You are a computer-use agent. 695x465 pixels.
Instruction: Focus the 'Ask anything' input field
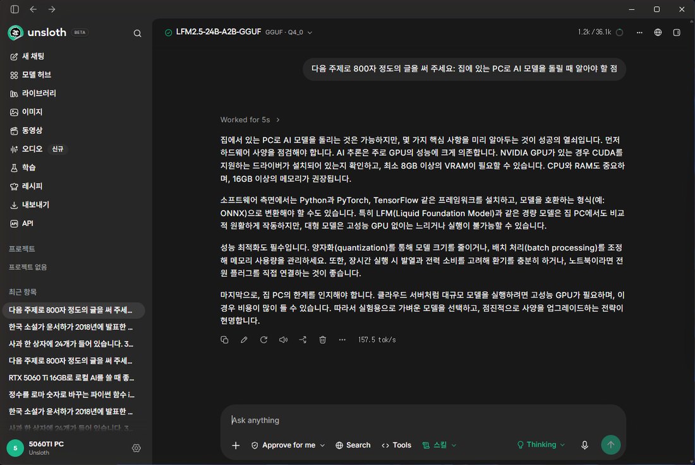(x=423, y=420)
